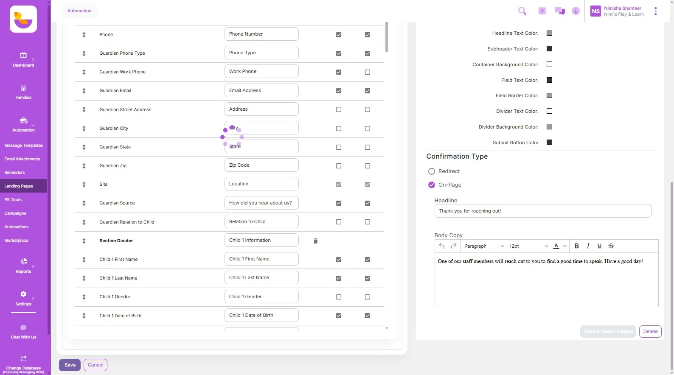Image resolution: width=674 pixels, height=375 pixels.
Task: Toggle bold in Body Copy editor
Action: pyautogui.click(x=576, y=246)
